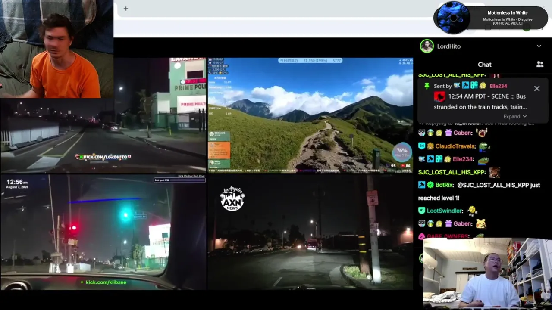This screenshot has height=310, width=552.
Task: Click the yellow emote in LootSwindler's message
Action: pyautogui.click(x=472, y=210)
